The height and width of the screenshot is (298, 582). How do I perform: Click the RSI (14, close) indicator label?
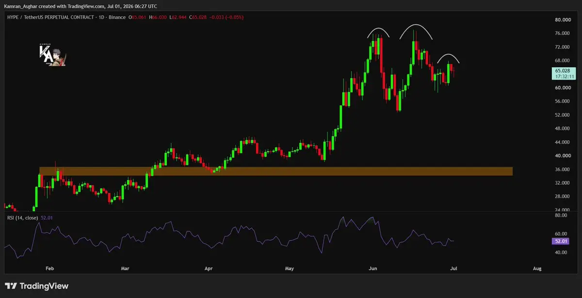click(23, 218)
